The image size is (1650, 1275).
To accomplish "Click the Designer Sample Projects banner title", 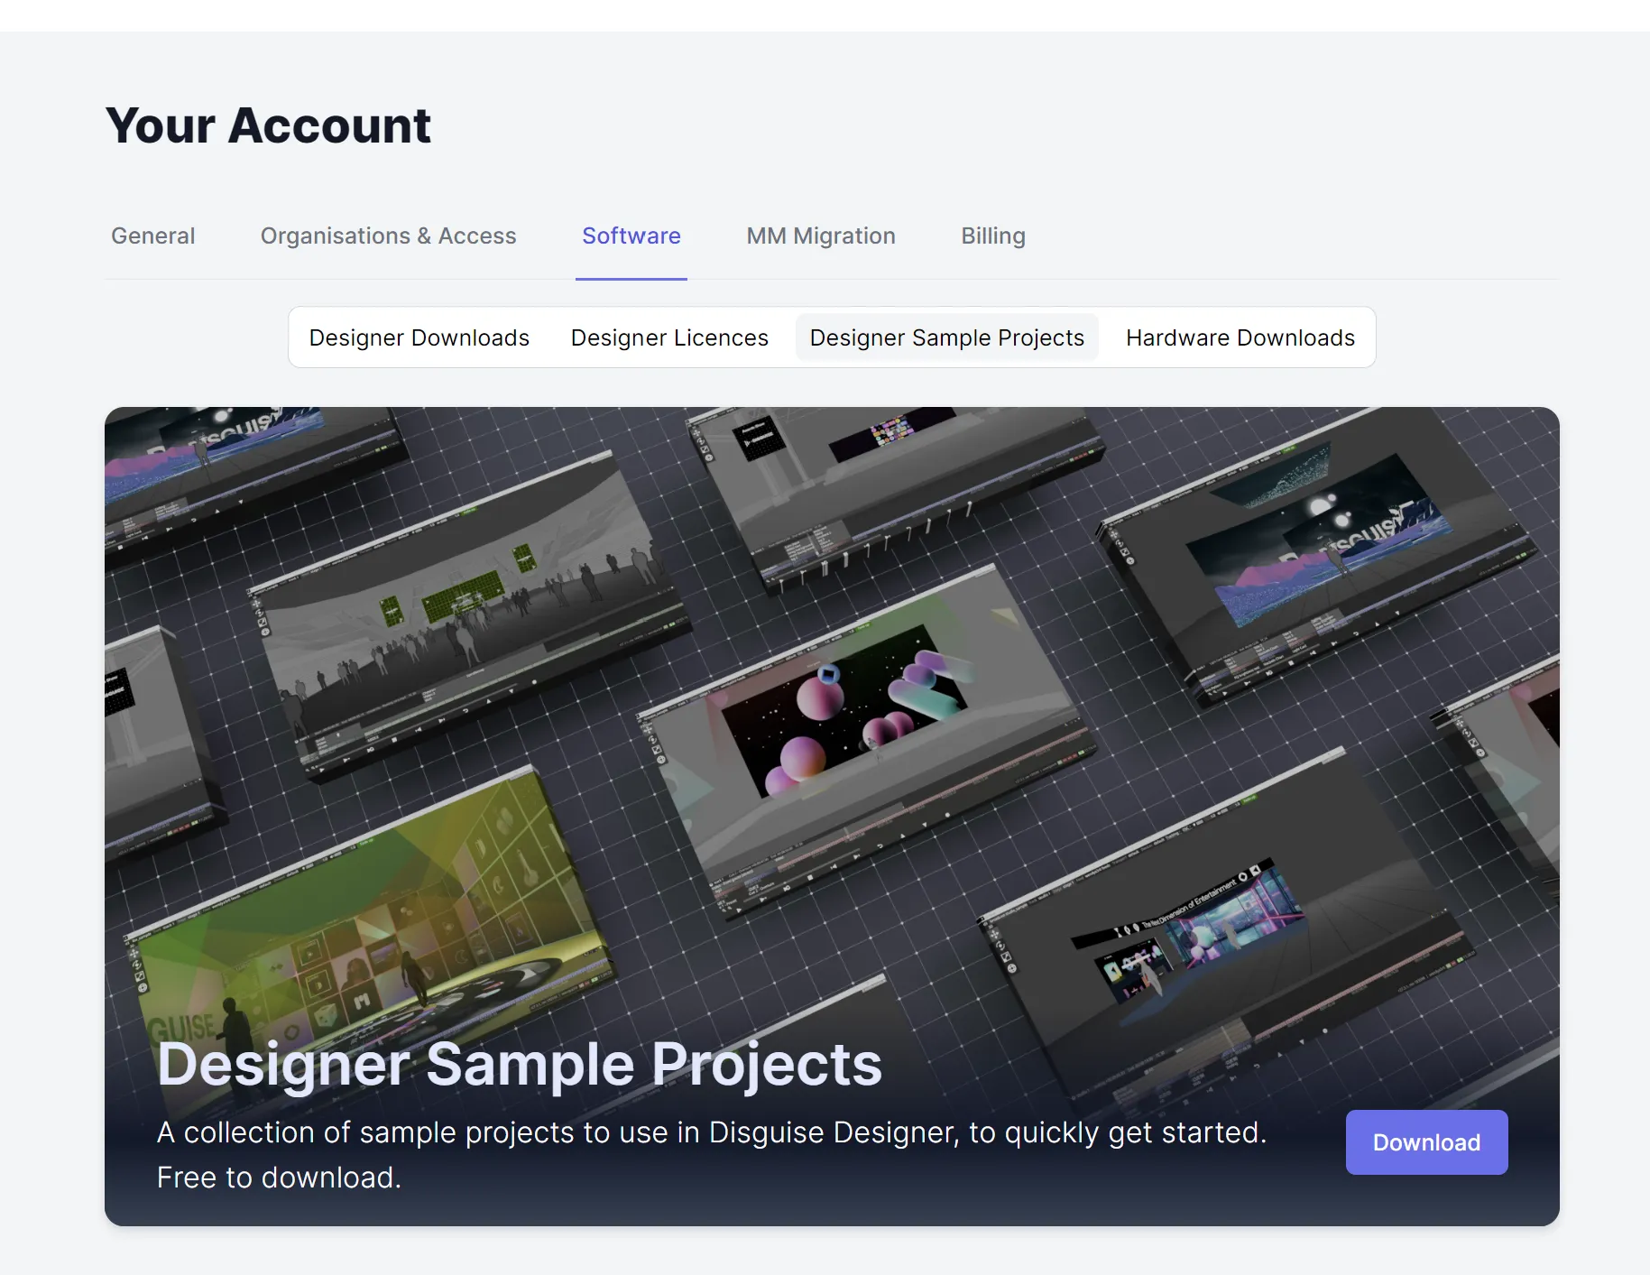I will 519,1064.
